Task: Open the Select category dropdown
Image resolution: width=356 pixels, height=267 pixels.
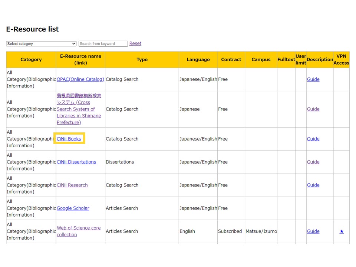Action: (x=41, y=44)
